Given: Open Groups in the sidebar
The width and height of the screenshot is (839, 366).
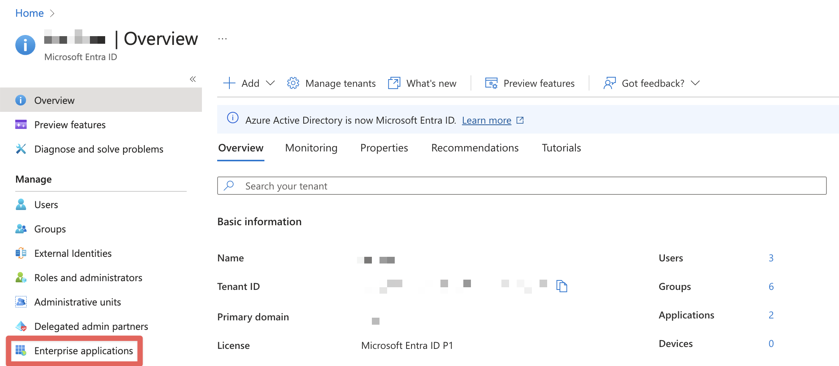Looking at the screenshot, I should click(50, 229).
